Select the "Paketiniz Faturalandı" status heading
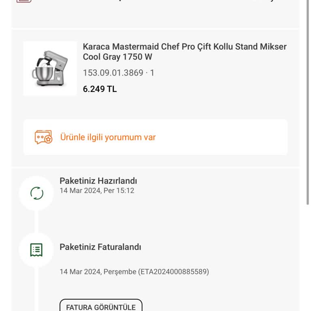This screenshot has width=311, height=311. 100,247
